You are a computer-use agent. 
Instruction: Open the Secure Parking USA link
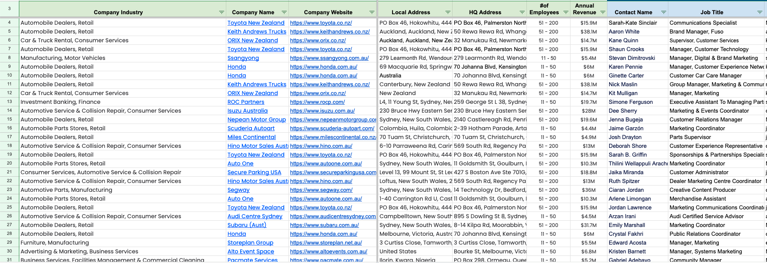click(x=254, y=173)
